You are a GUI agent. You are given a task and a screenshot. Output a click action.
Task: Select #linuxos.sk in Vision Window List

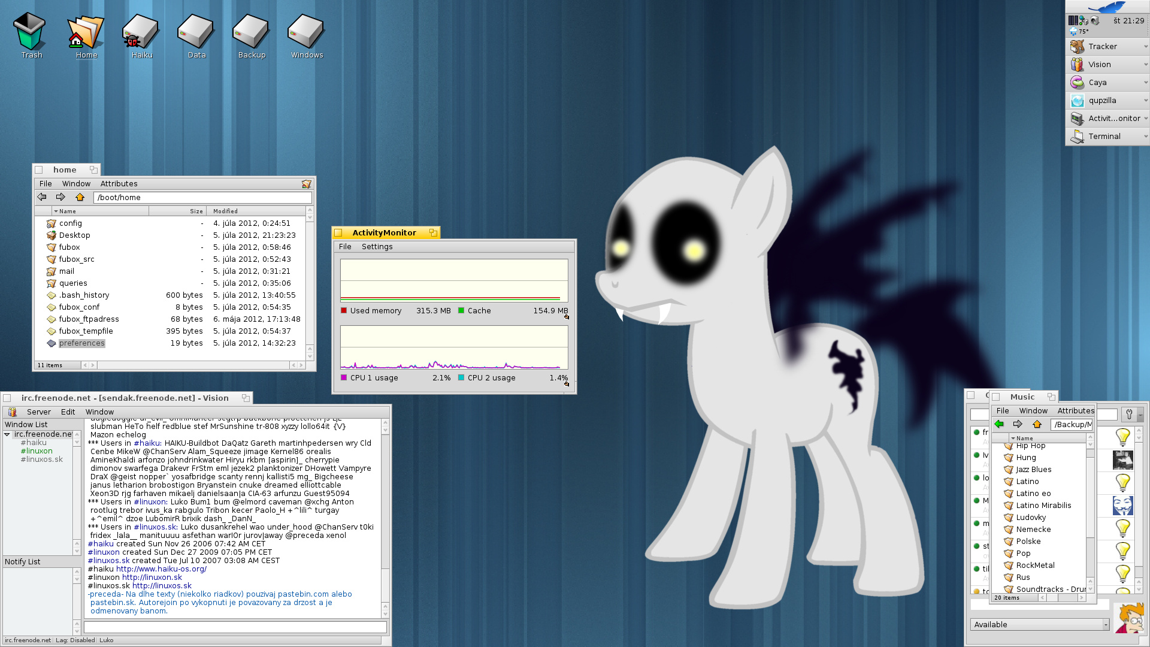(41, 459)
